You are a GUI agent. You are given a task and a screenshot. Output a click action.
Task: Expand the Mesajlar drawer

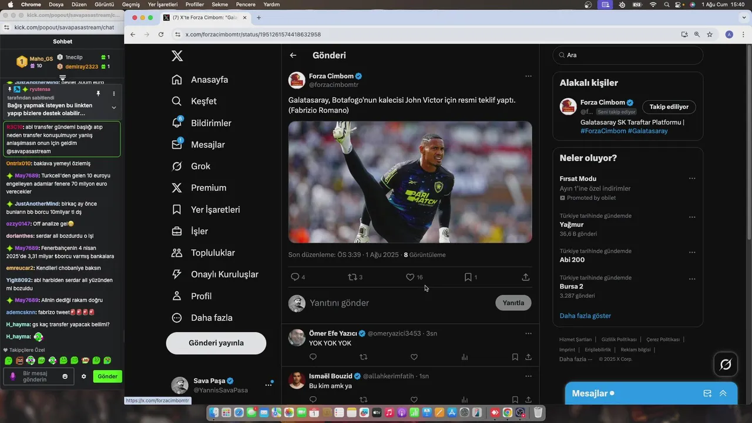(x=723, y=394)
